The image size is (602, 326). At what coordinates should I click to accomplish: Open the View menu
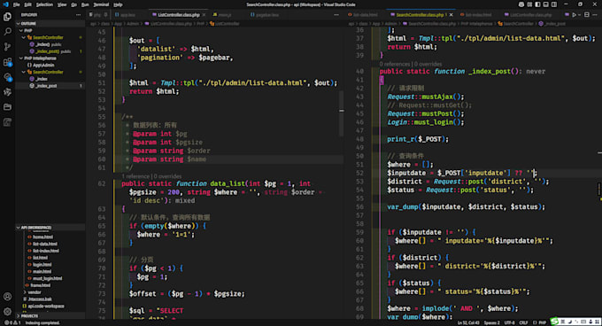[62, 4]
